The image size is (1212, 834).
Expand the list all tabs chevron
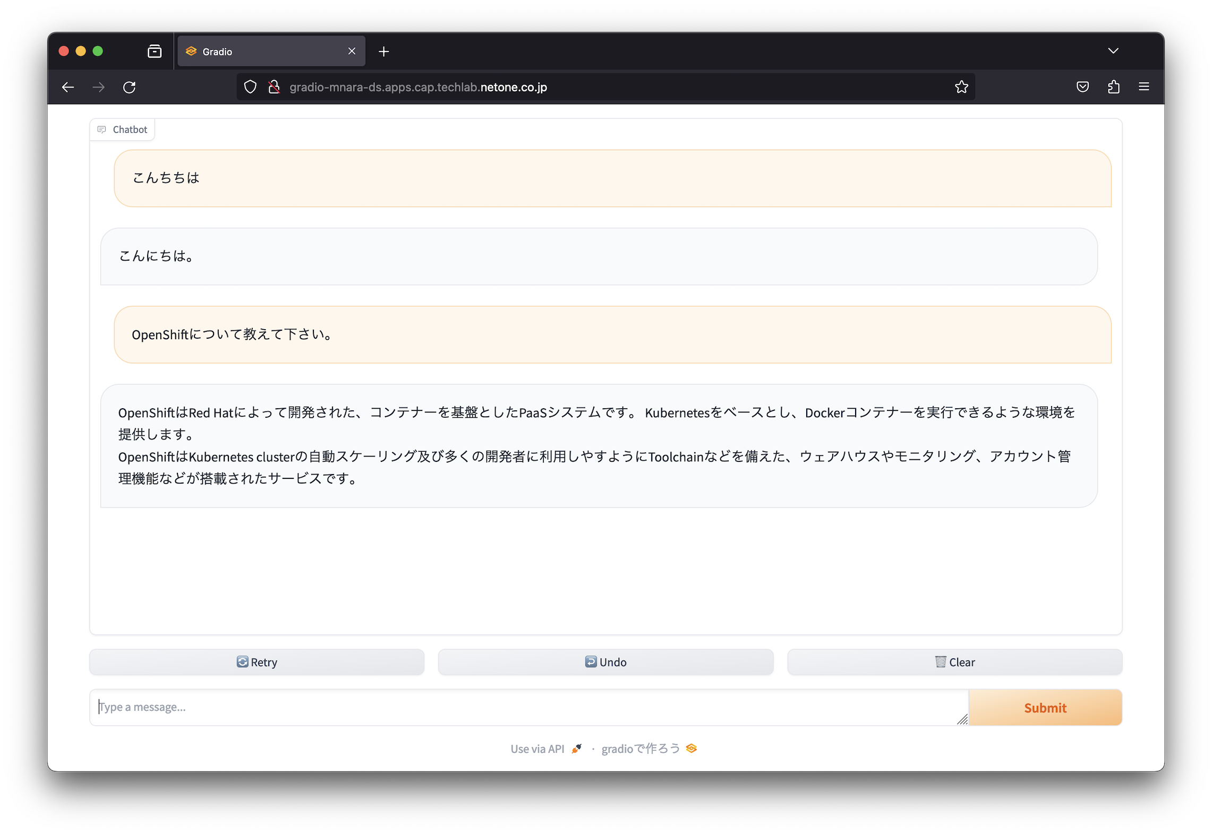[1113, 51]
